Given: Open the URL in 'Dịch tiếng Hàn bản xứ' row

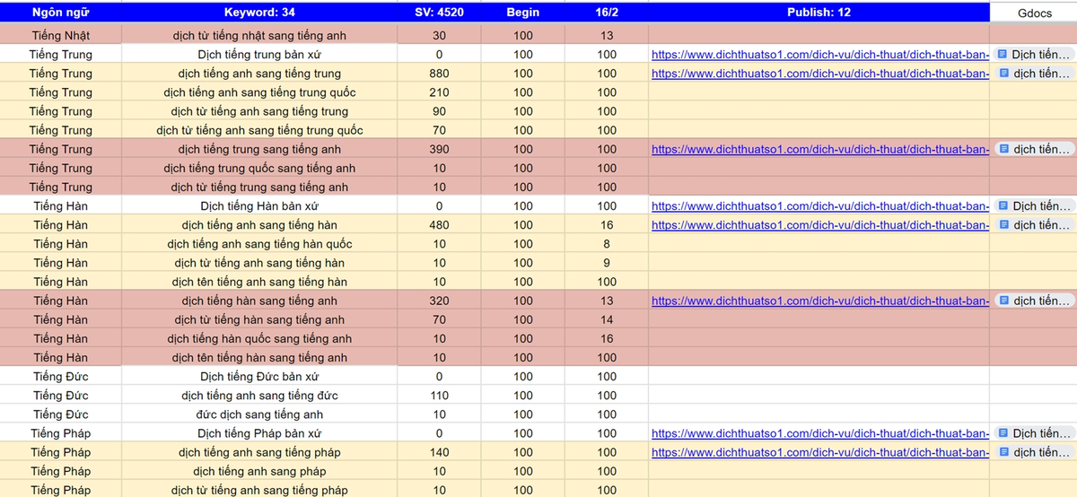Looking at the screenshot, I should click(820, 206).
